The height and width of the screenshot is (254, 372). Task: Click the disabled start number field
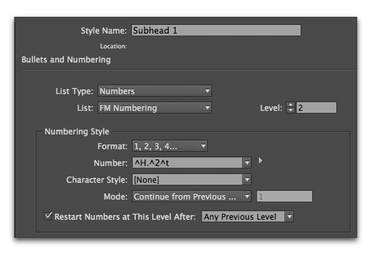click(x=285, y=197)
